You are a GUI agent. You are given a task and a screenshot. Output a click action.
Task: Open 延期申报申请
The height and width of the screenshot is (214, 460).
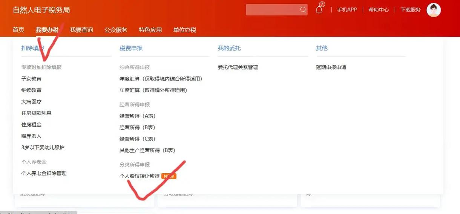pyautogui.click(x=331, y=67)
